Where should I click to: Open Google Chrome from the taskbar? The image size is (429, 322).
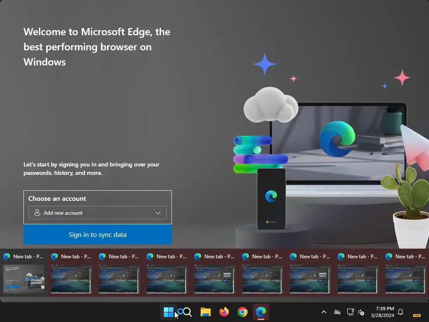click(x=242, y=312)
